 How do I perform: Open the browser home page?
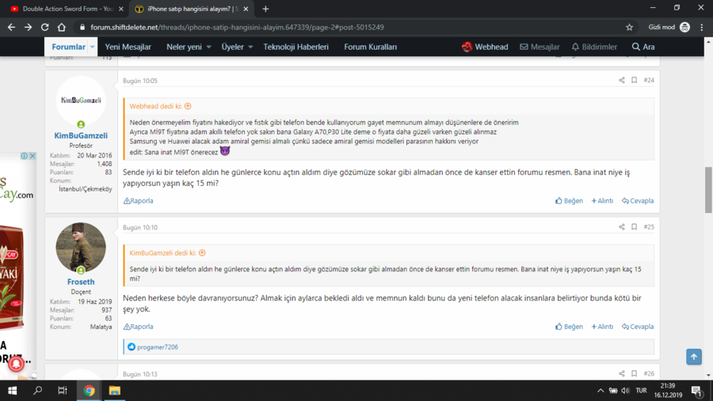click(61, 27)
